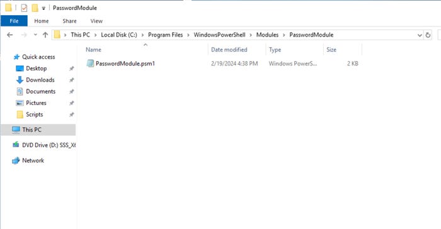Click the This PC monitor icon
Screen dimensions: 441x229
[16, 130]
